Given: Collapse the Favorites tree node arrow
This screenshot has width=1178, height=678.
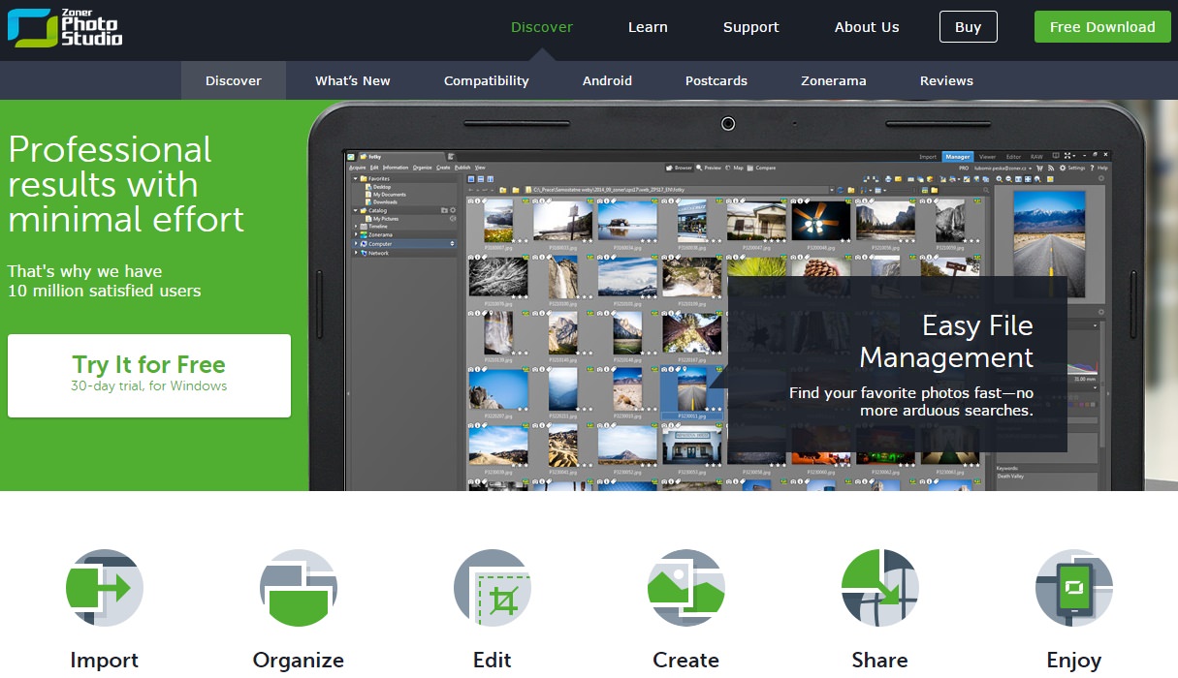Looking at the screenshot, I should (x=356, y=179).
